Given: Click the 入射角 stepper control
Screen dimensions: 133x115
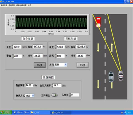Looking at the screenshot, I should 70,95.
